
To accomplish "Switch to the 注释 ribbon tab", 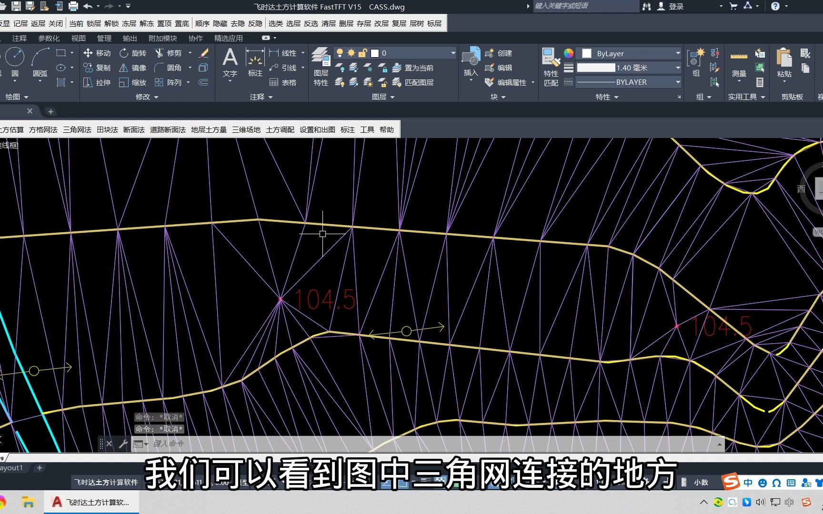I will [19, 38].
